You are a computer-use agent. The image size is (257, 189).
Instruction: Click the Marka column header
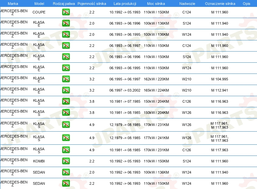point(13,4)
